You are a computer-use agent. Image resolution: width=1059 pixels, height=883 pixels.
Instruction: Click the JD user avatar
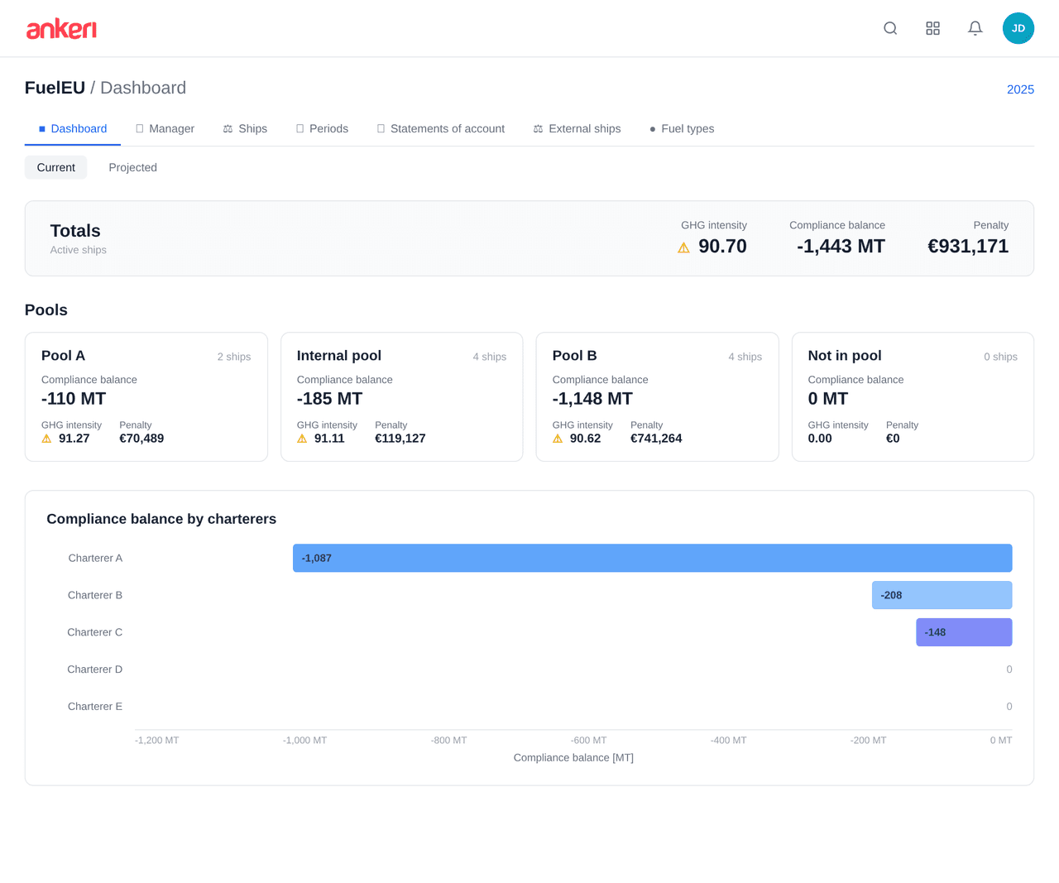1018,28
